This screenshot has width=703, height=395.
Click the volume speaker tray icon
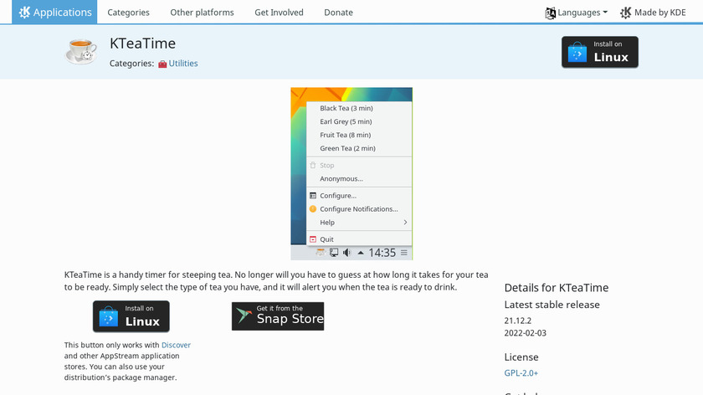click(x=346, y=253)
